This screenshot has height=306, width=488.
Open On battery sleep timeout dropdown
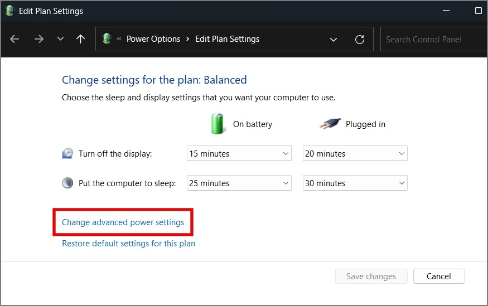239,183
